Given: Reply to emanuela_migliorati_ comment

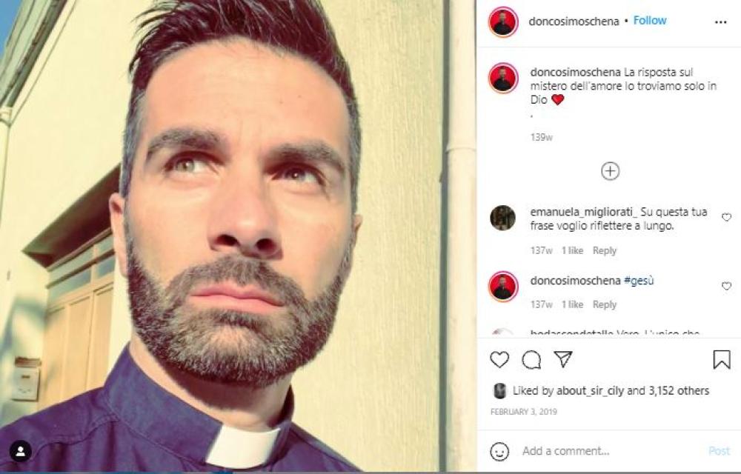Looking at the screenshot, I should point(605,250).
